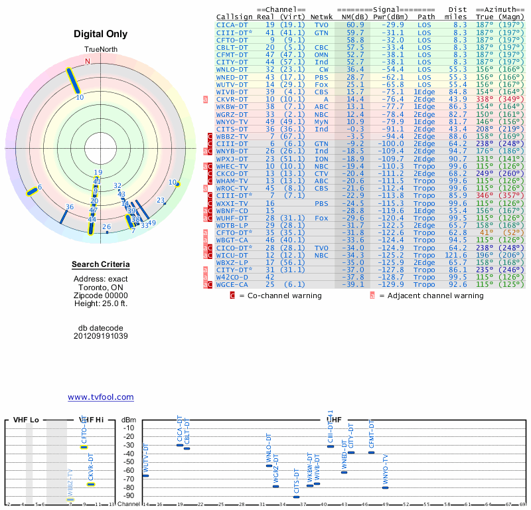Click the channel 36 bar on radar plot
The image size is (531, 510).
coord(64,215)
